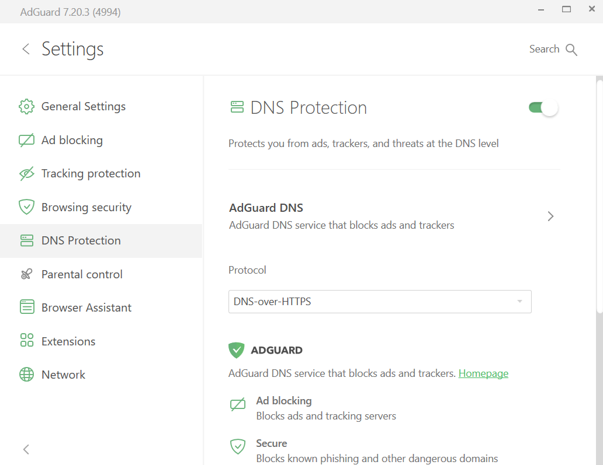Open the Extensions section
Screen dimensions: 603x465
100,341
